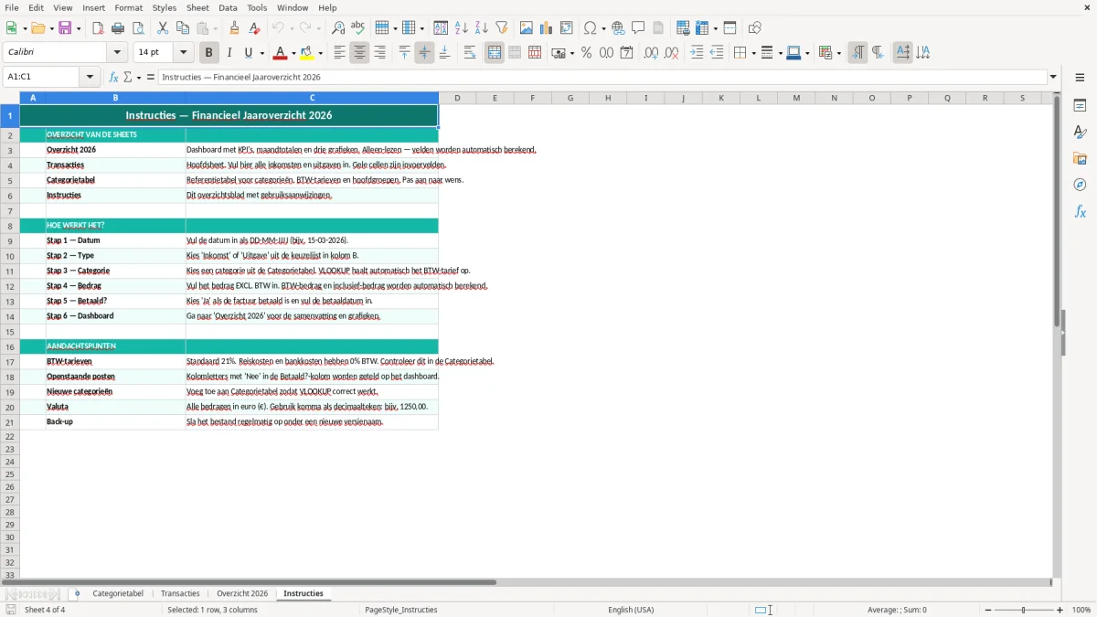This screenshot has width=1097, height=617.
Task: Click the formula input line
Action: point(602,77)
